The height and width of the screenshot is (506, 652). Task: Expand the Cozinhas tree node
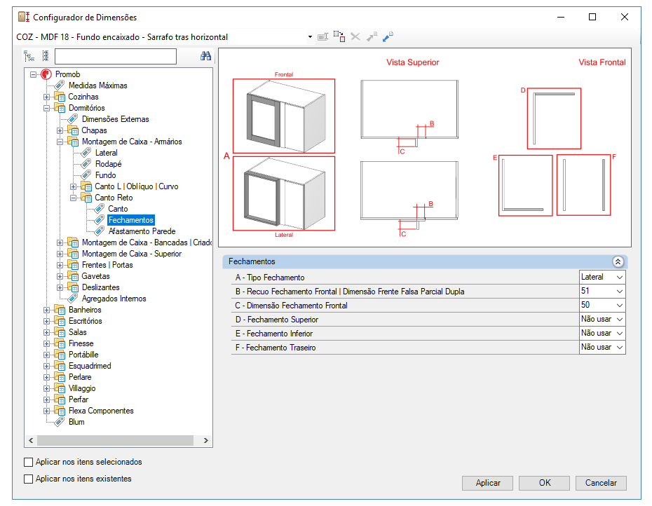(x=46, y=97)
